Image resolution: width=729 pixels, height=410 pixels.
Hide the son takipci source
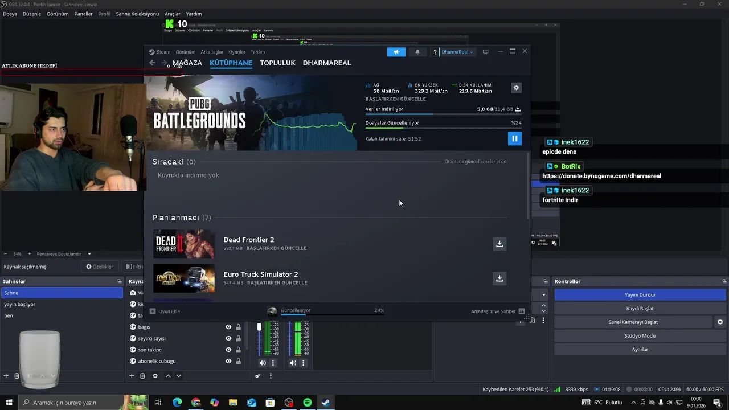click(x=228, y=350)
